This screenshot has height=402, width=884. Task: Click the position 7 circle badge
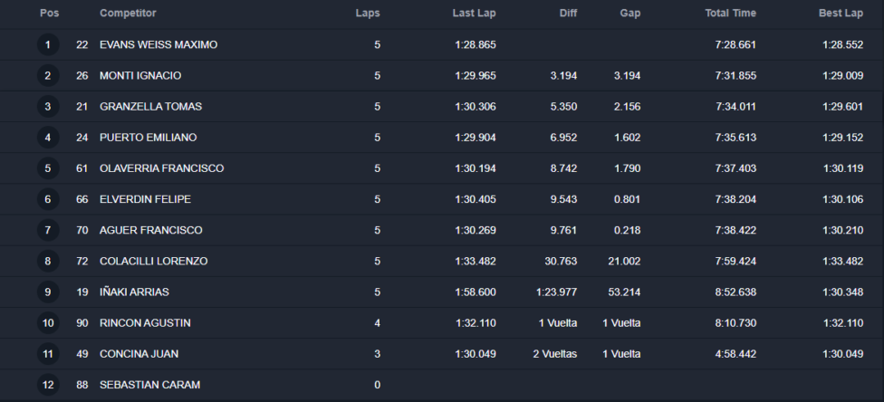pos(48,230)
